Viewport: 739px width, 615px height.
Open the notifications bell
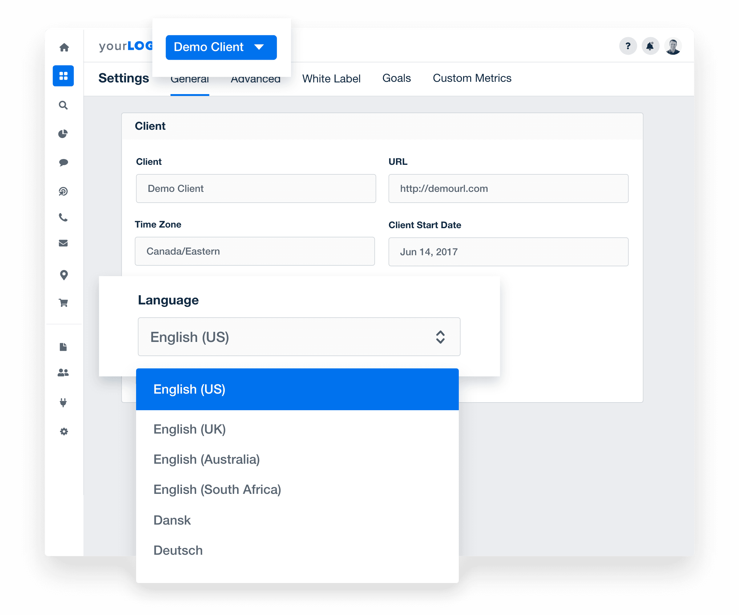[650, 46]
